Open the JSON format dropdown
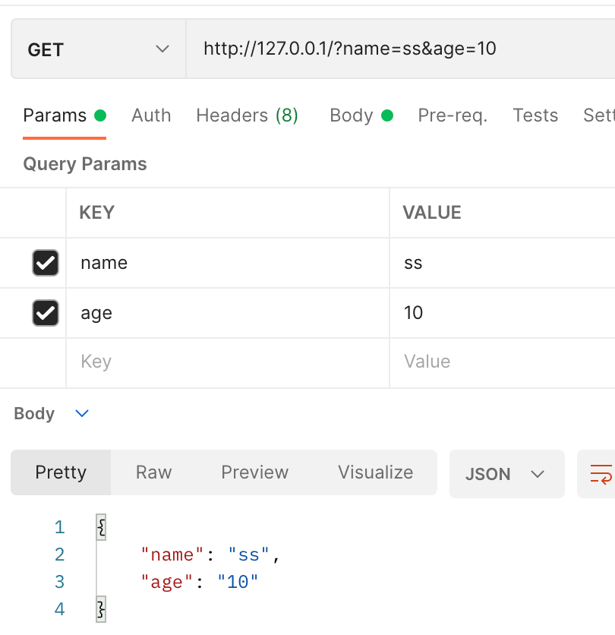 click(506, 474)
